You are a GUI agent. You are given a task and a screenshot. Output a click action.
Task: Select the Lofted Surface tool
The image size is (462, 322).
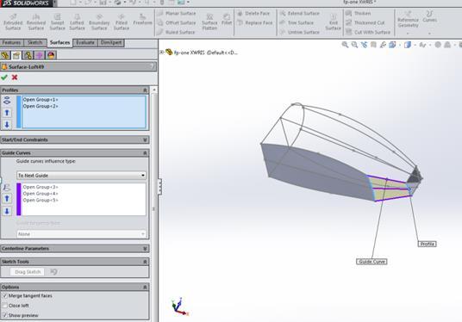77,22
